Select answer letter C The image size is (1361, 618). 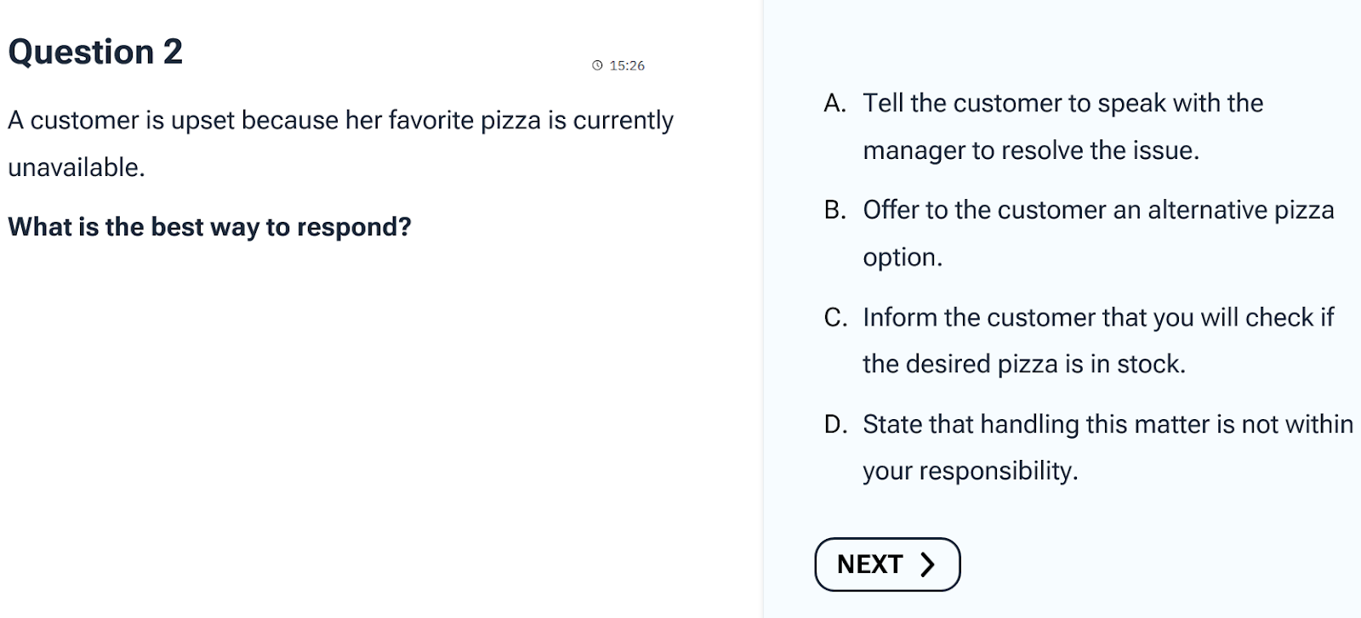coord(835,317)
